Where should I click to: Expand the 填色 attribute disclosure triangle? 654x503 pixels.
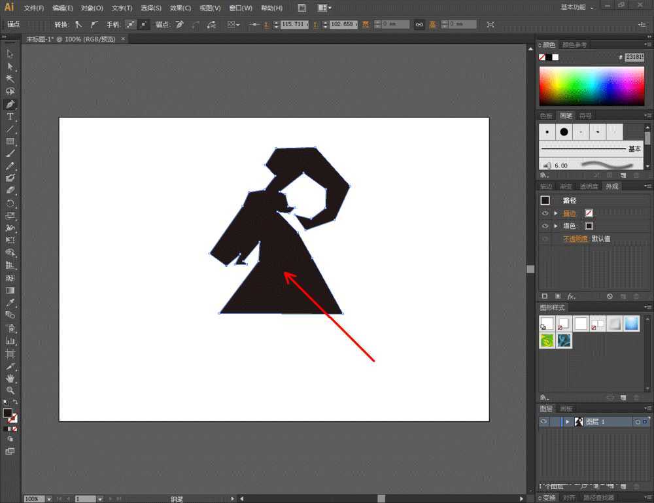coord(556,226)
